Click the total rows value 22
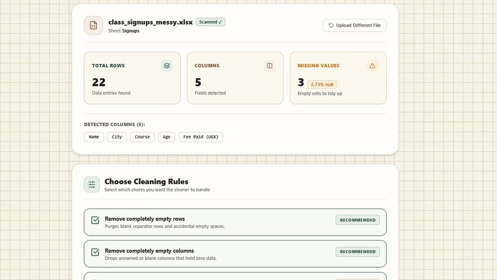 [x=99, y=82]
